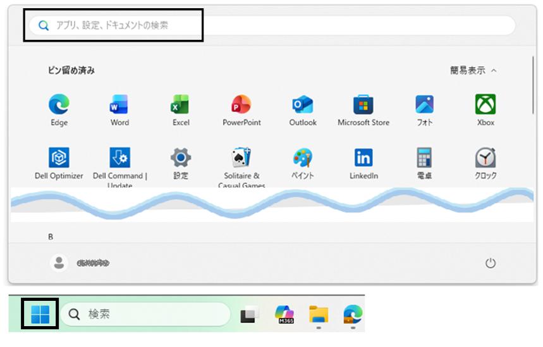
Task: Launch Word from pinned apps
Action: click(x=119, y=110)
